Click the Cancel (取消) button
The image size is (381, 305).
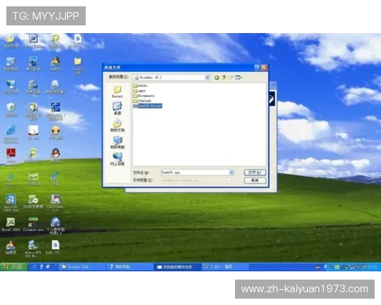coord(255,180)
